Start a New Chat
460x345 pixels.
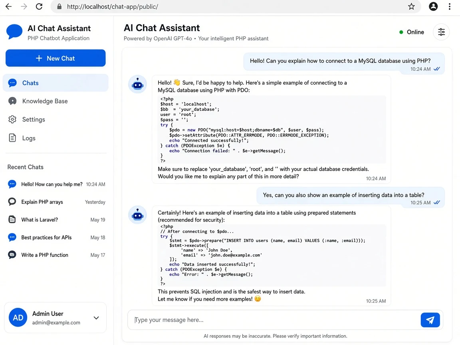coord(56,58)
